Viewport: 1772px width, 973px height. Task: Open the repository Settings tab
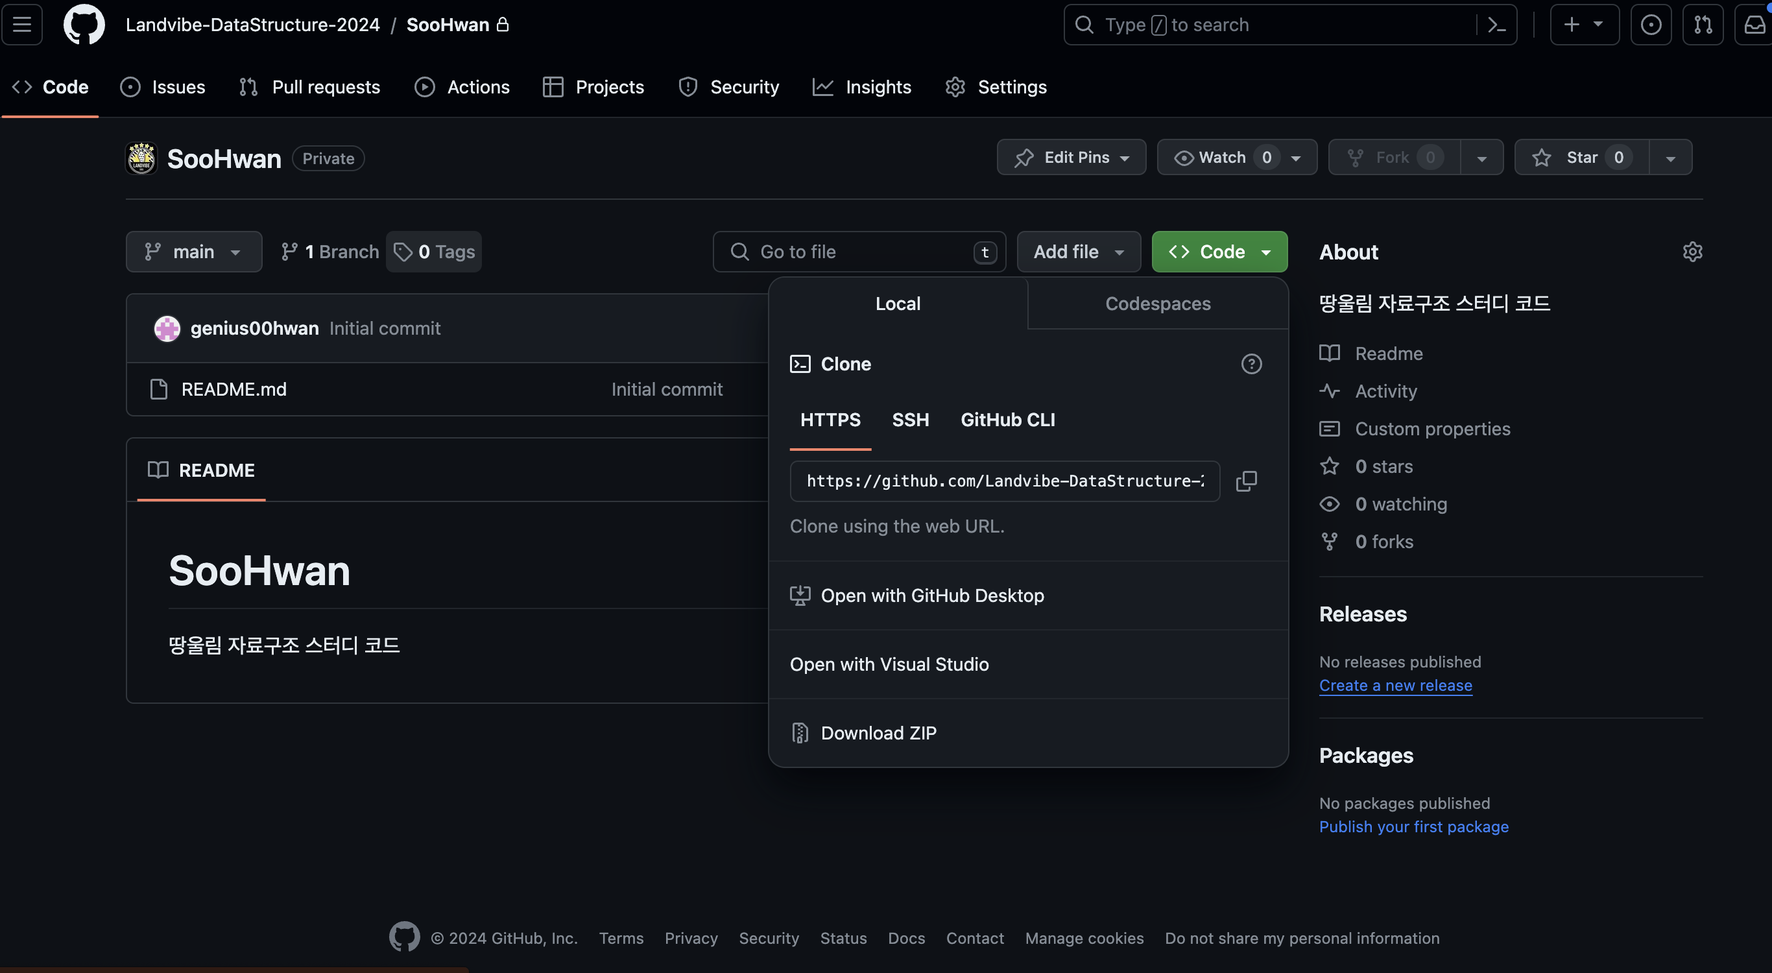[996, 87]
